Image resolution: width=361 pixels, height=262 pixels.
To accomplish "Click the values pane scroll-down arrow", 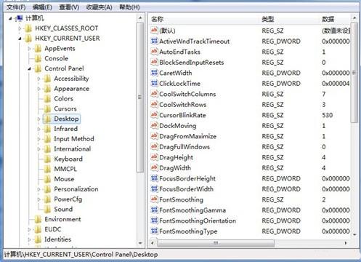I will coord(354,234).
